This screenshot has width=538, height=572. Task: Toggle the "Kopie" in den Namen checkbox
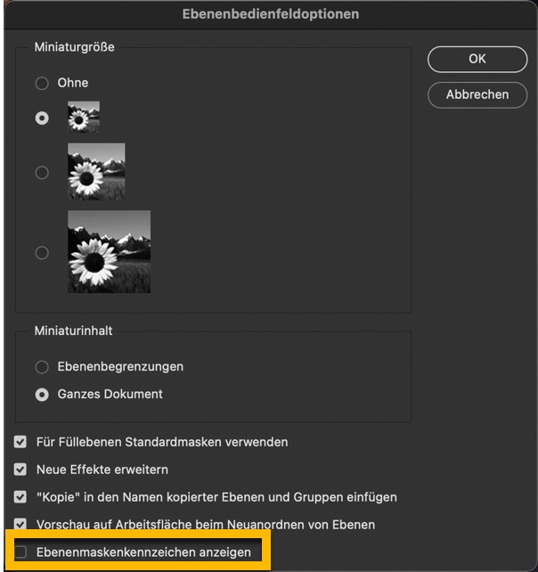(20, 497)
